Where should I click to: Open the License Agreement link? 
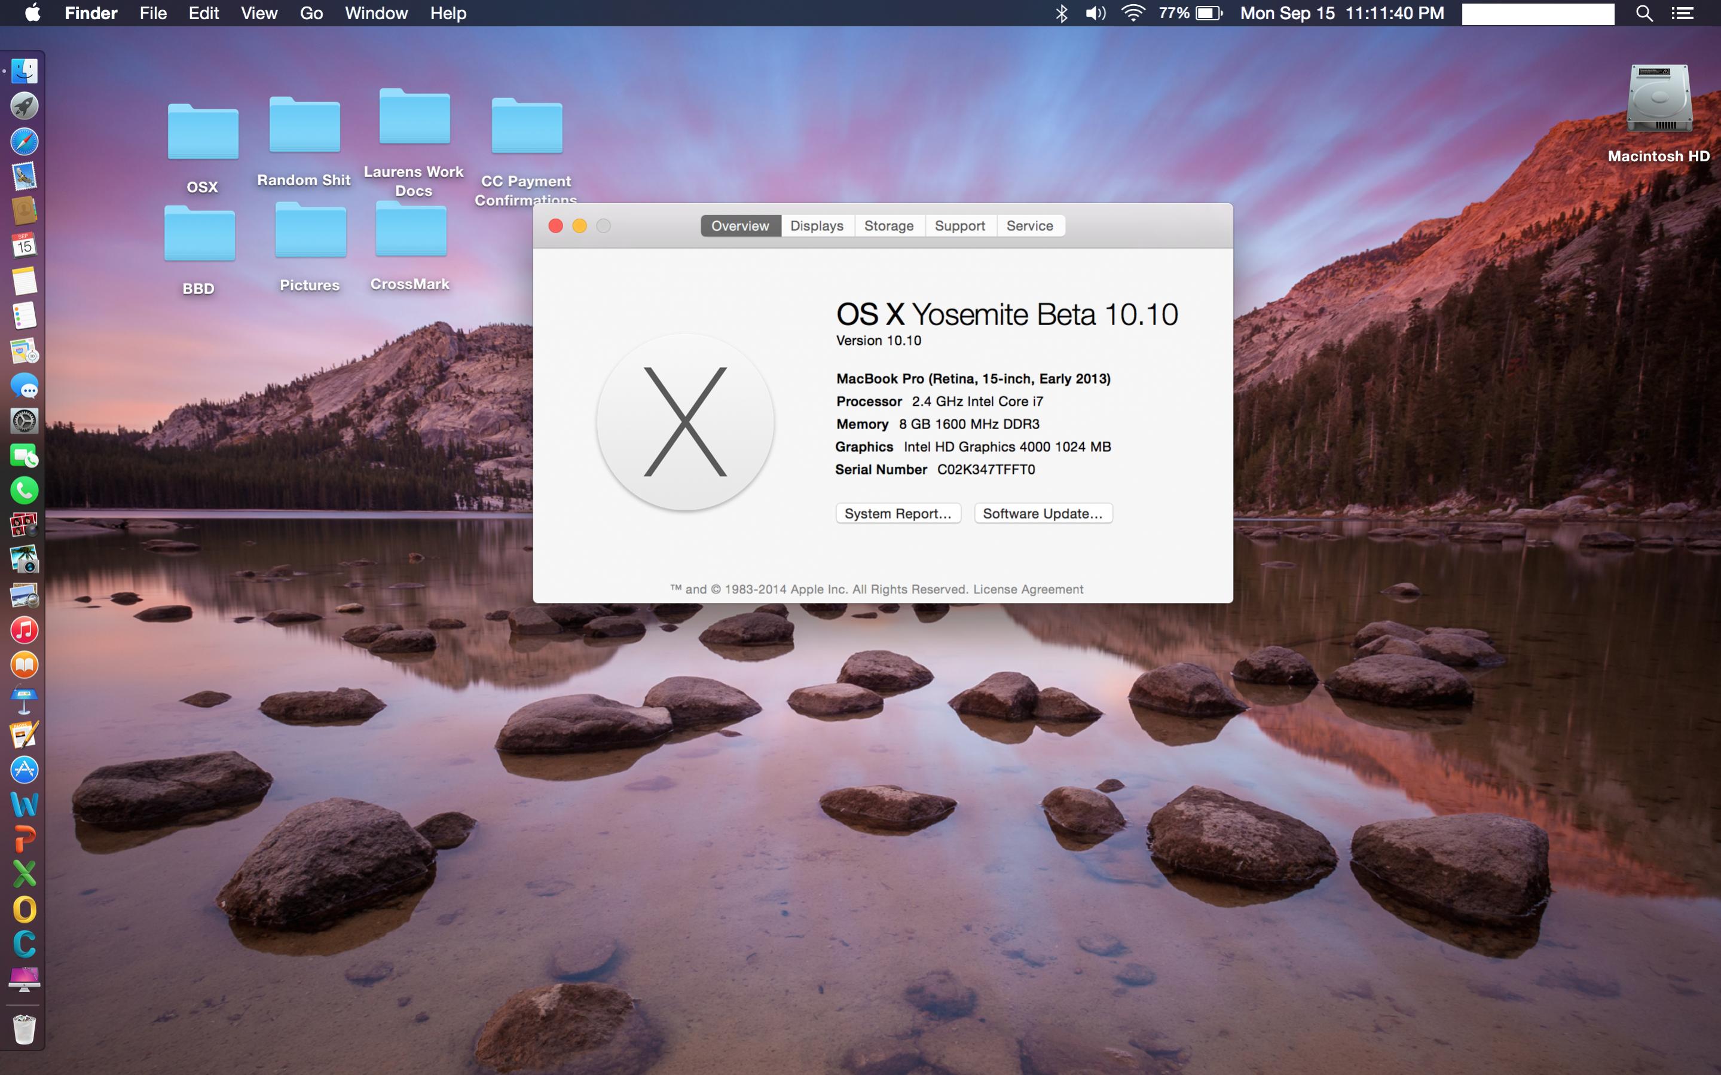point(1028,589)
